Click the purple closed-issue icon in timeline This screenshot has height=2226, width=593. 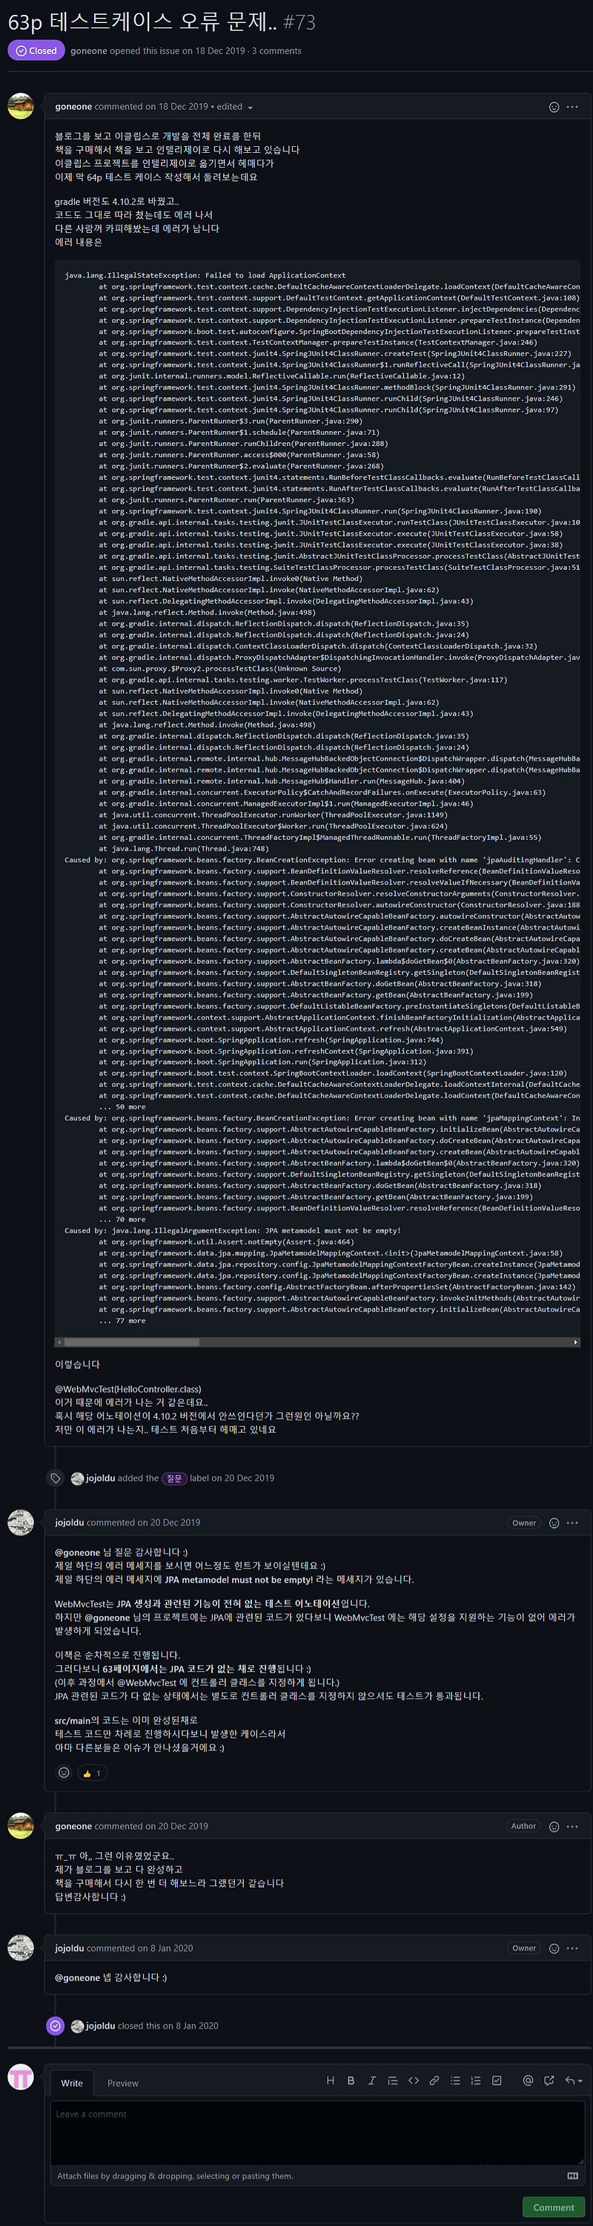pos(56,2026)
